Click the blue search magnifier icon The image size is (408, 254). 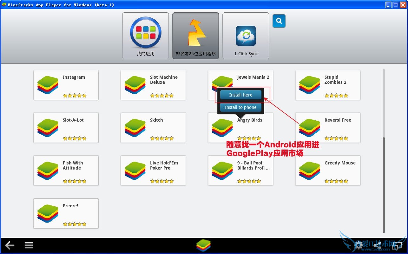(279, 21)
